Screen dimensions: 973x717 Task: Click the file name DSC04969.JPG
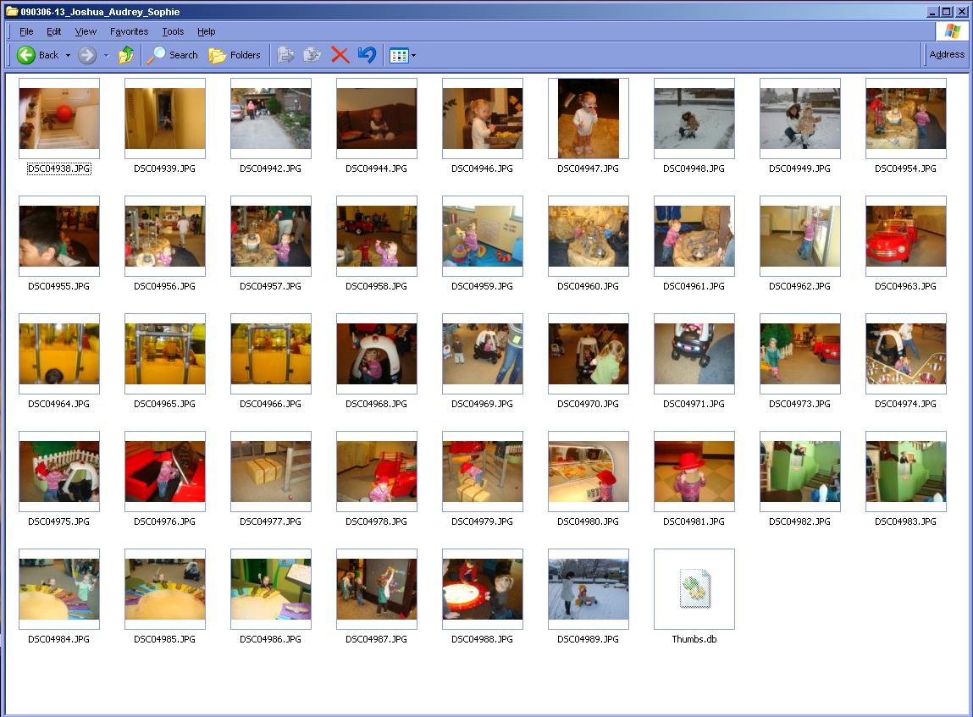pos(482,404)
